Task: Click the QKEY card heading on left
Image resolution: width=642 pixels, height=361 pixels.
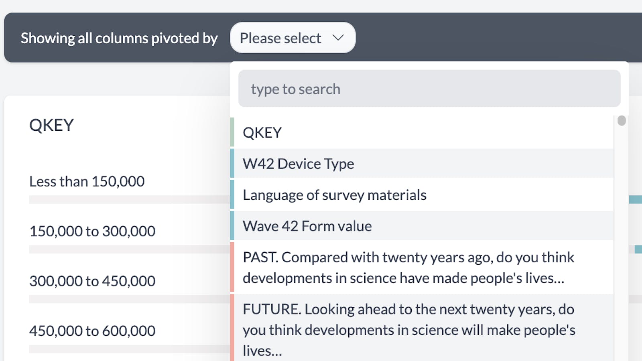Action: tap(51, 125)
